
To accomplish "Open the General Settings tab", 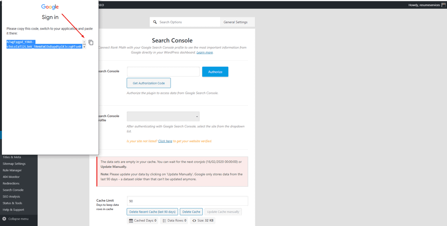I will [x=236, y=22].
